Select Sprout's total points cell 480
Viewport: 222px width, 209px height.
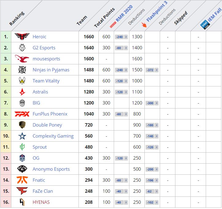click(x=89, y=147)
